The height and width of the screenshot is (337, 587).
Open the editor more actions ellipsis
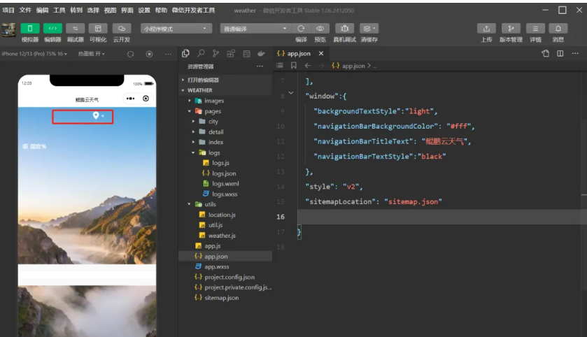(575, 53)
